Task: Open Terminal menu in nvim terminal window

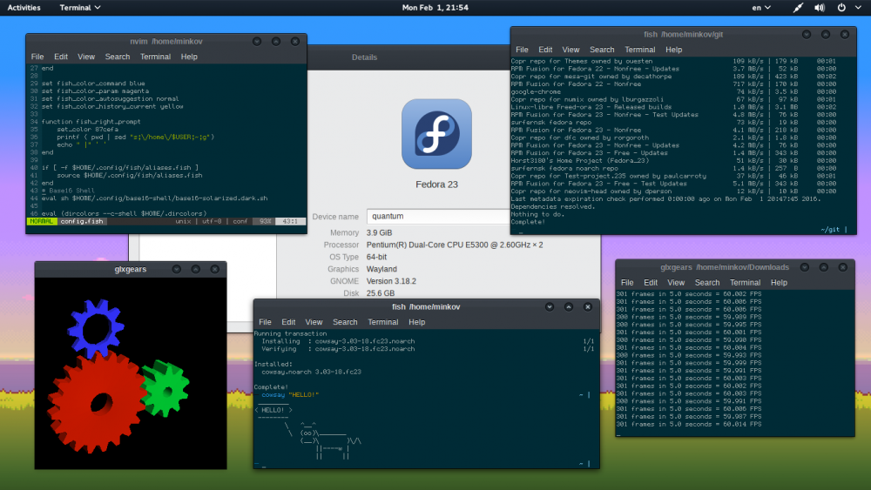Action: 156,57
